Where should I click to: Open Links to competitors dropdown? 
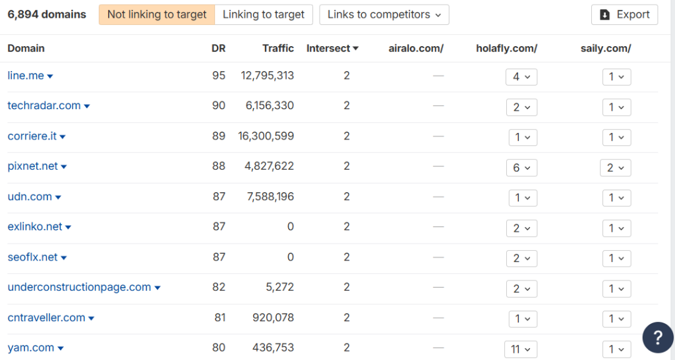tap(384, 14)
